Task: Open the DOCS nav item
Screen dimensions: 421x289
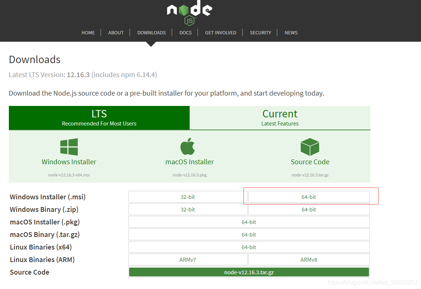Action: [186, 33]
